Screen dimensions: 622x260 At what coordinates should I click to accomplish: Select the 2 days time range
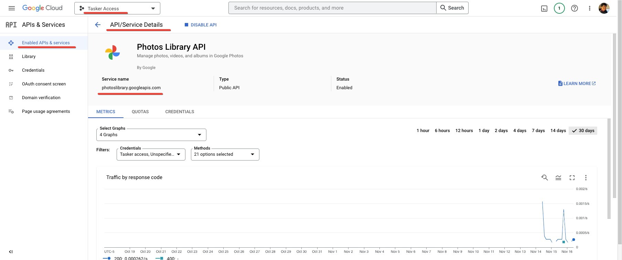pyautogui.click(x=501, y=131)
